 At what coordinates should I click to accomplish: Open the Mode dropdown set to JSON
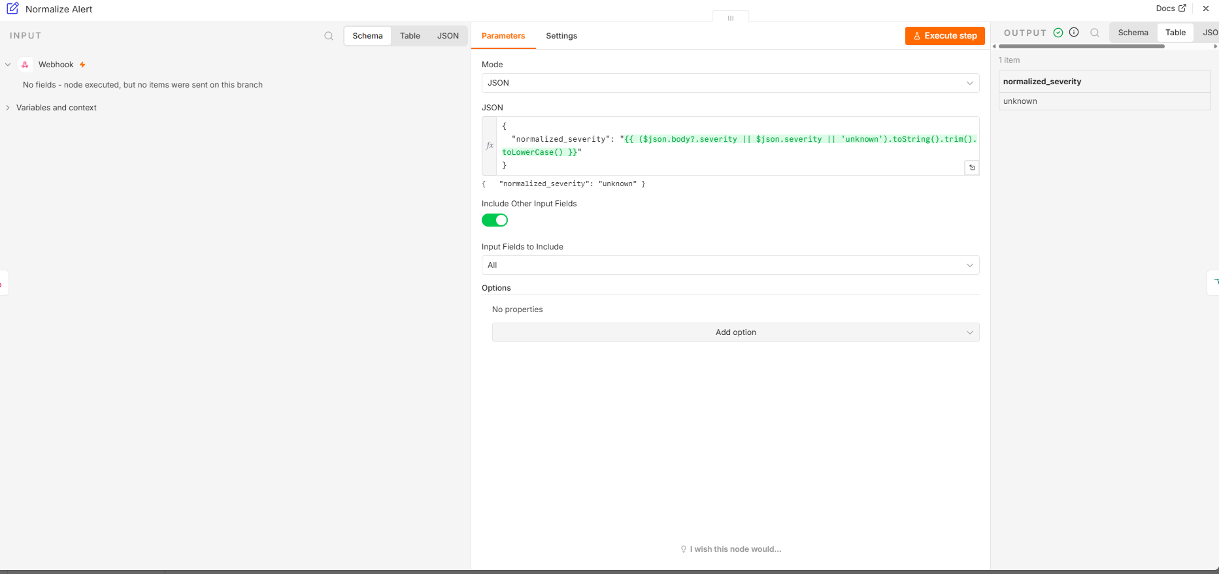(730, 83)
